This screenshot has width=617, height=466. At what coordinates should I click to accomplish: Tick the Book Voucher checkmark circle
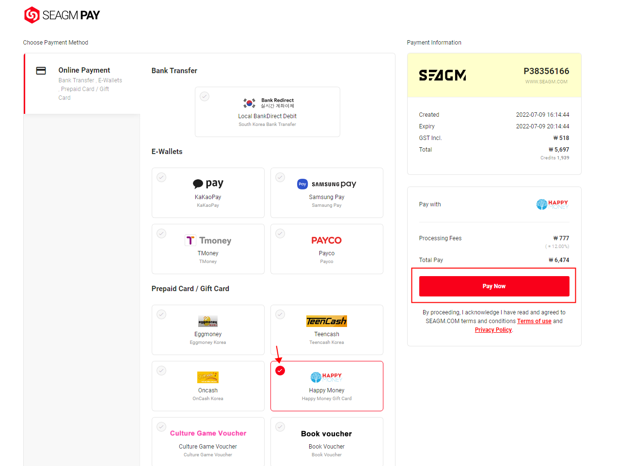coord(280,427)
